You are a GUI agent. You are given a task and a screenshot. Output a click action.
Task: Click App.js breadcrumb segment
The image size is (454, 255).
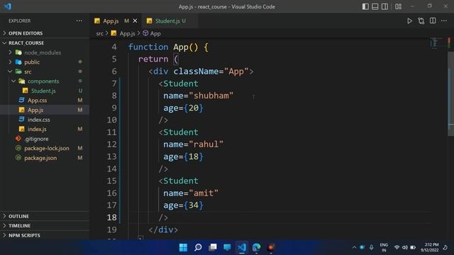tap(127, 33)
